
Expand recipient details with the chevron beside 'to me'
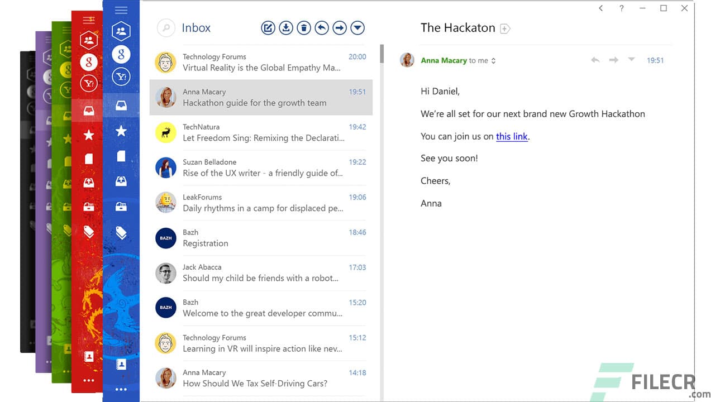(494, 60)
